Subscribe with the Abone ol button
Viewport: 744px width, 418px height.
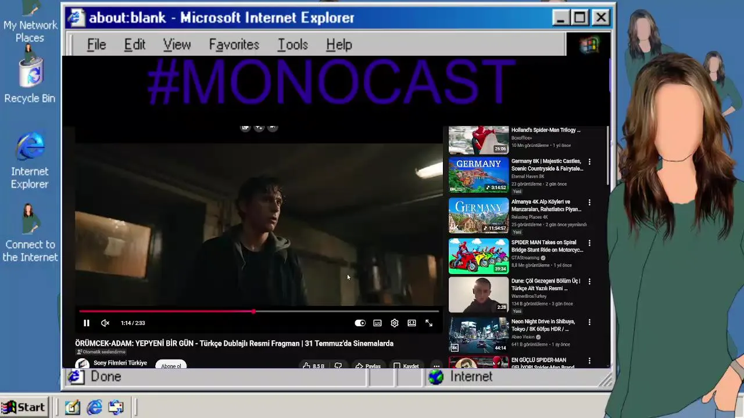(171, 365)
